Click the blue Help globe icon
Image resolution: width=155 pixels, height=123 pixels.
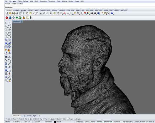pos(112,13)
